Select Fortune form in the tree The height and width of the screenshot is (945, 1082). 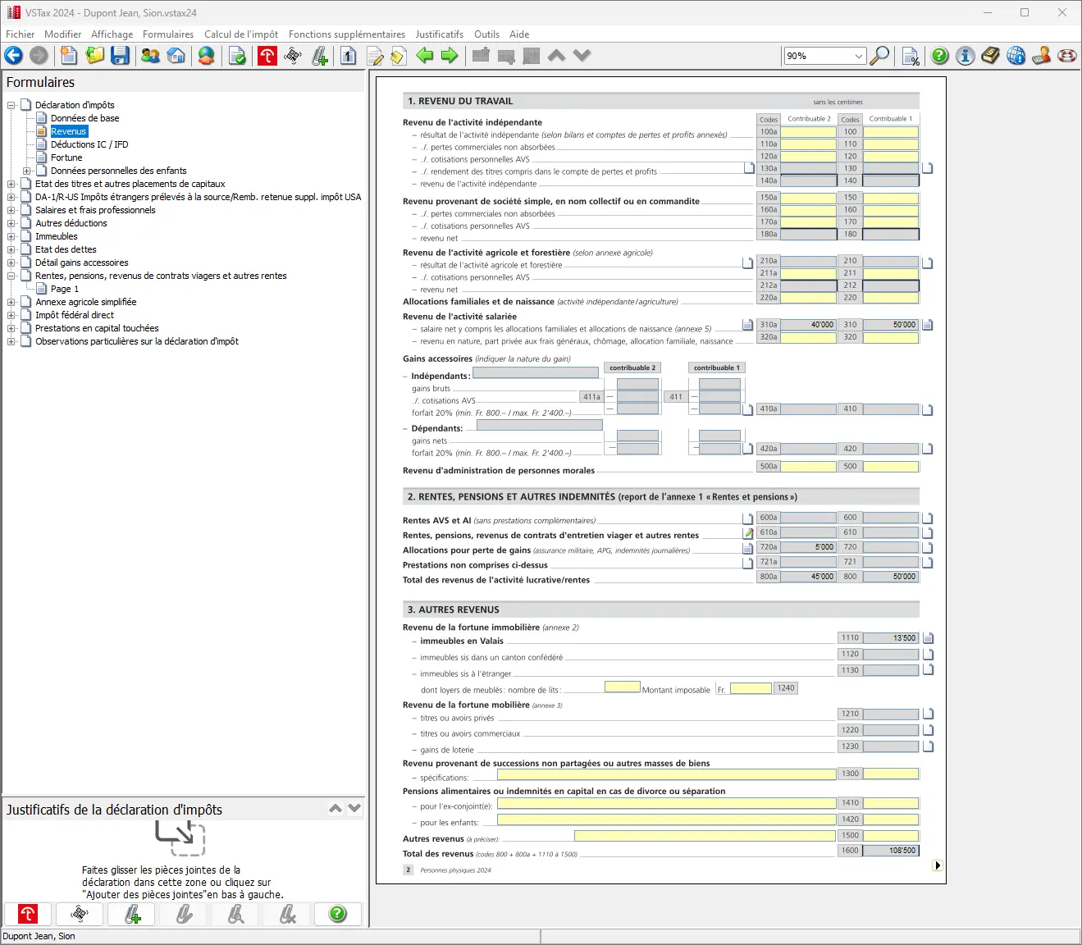(x=66, y=157)
